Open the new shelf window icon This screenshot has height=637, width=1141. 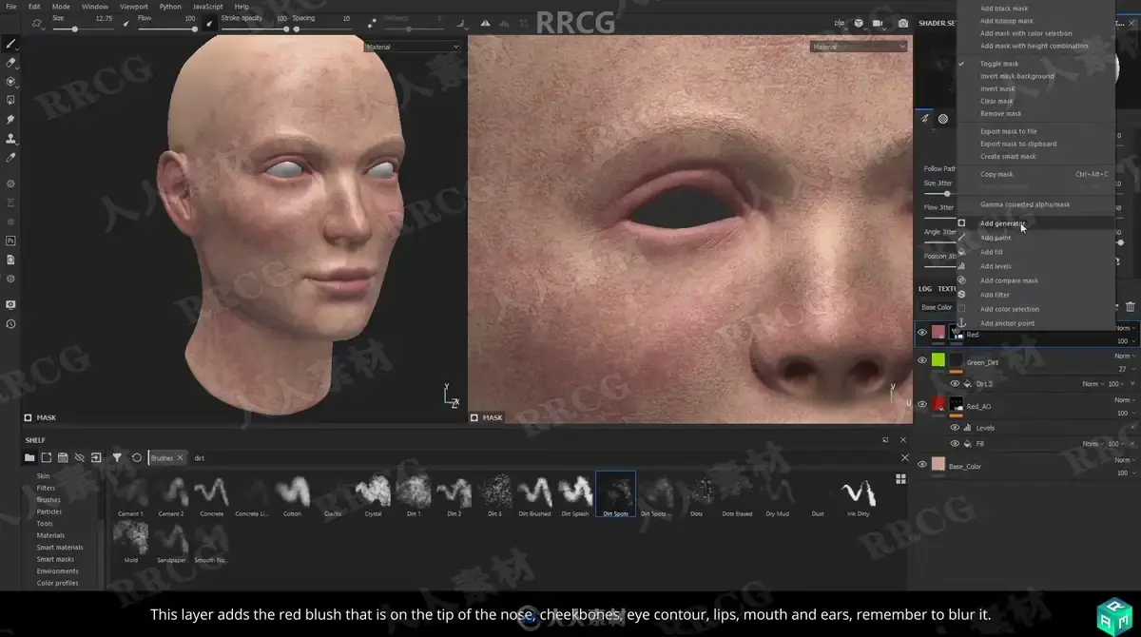point(46,457)
